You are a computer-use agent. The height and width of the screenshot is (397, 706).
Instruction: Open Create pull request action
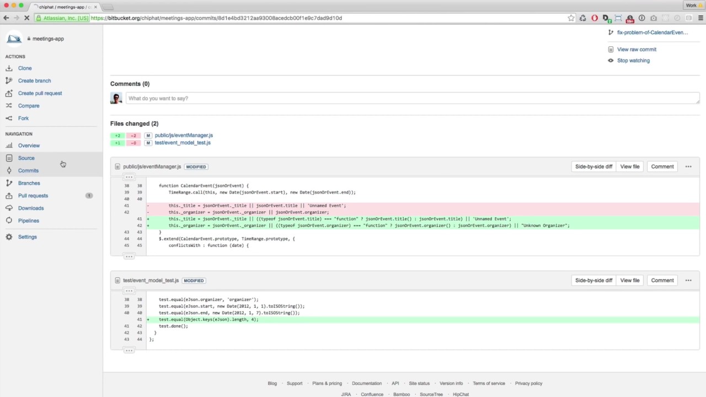[40, 93]
